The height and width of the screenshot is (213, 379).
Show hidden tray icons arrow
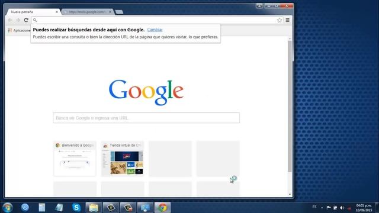coord(322,208)
